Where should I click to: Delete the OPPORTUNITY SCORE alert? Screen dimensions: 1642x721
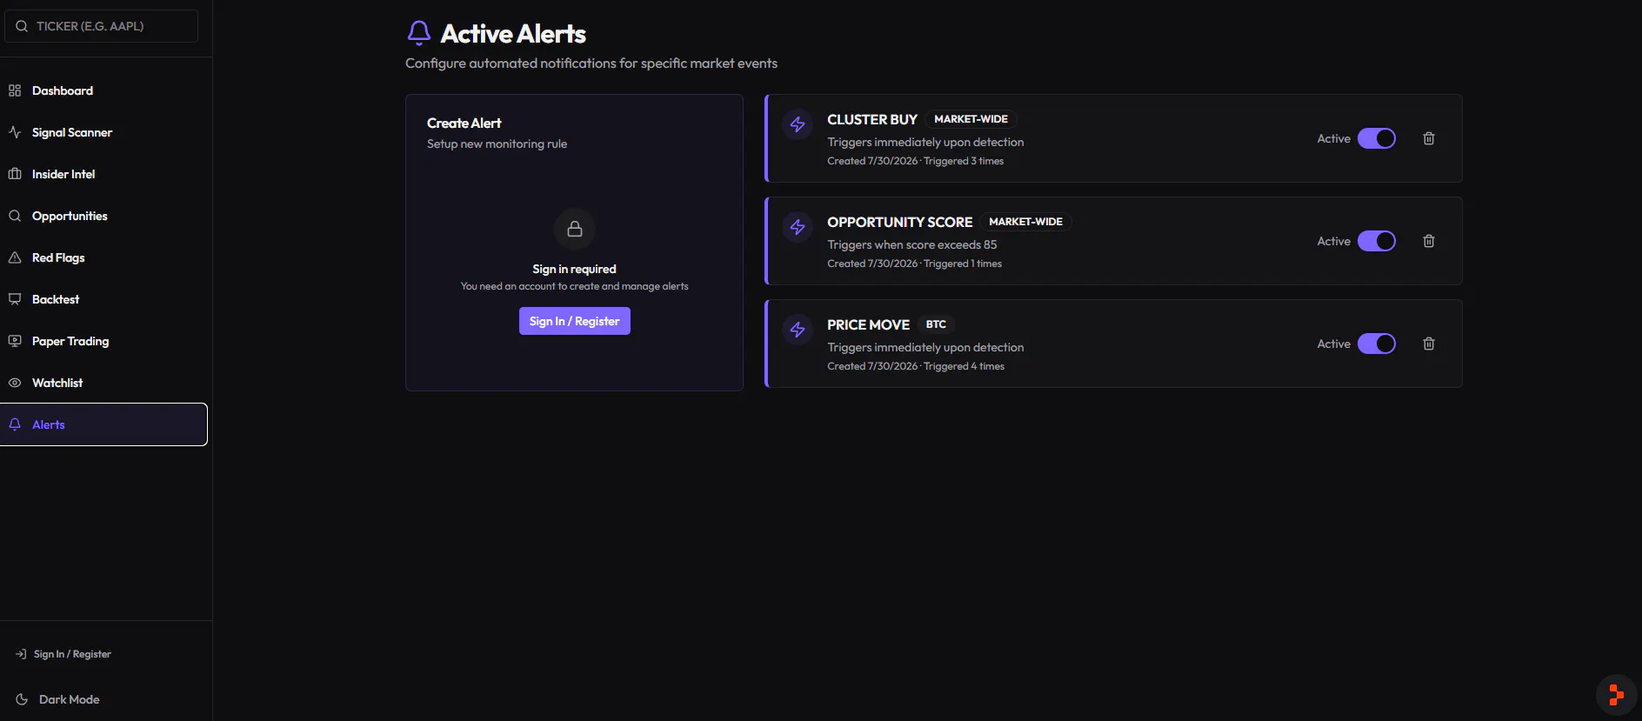point(1429,241)
